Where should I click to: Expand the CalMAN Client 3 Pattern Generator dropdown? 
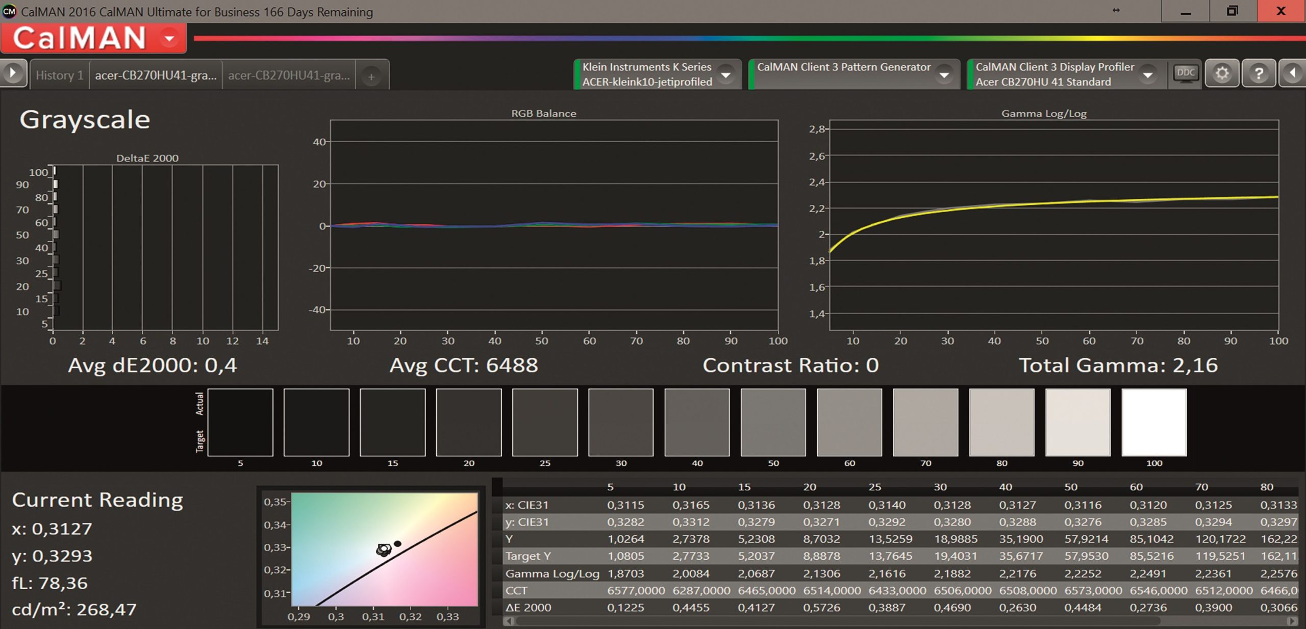pyautogui.click(x=944, y=75)
